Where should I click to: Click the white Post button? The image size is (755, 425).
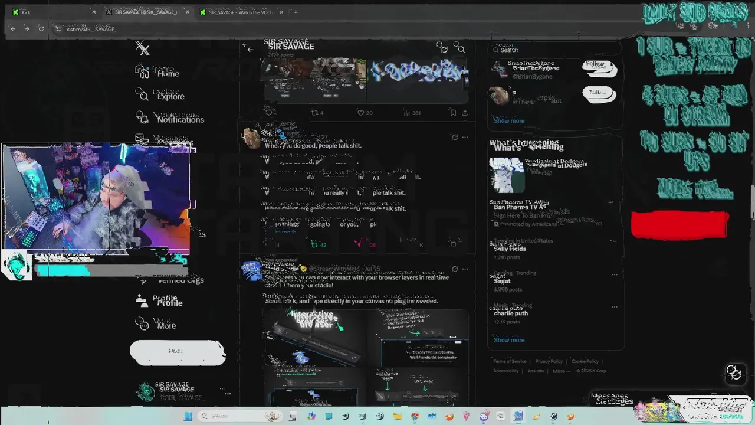click(x=178, y=351)
